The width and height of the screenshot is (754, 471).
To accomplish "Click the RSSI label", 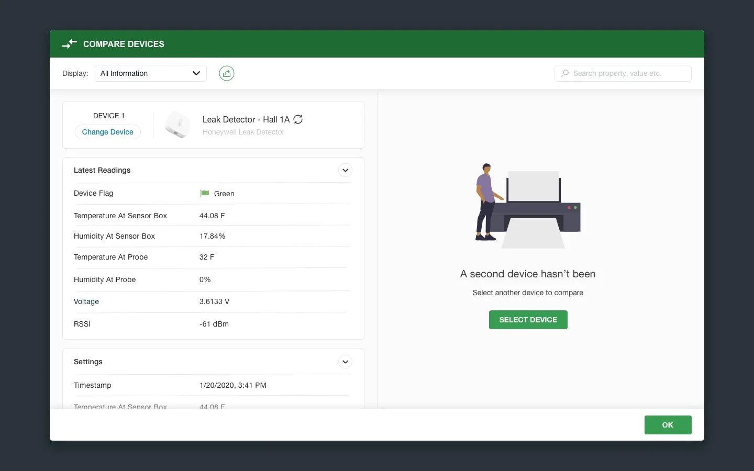I will pyautogui.click(x=82, y=324).
